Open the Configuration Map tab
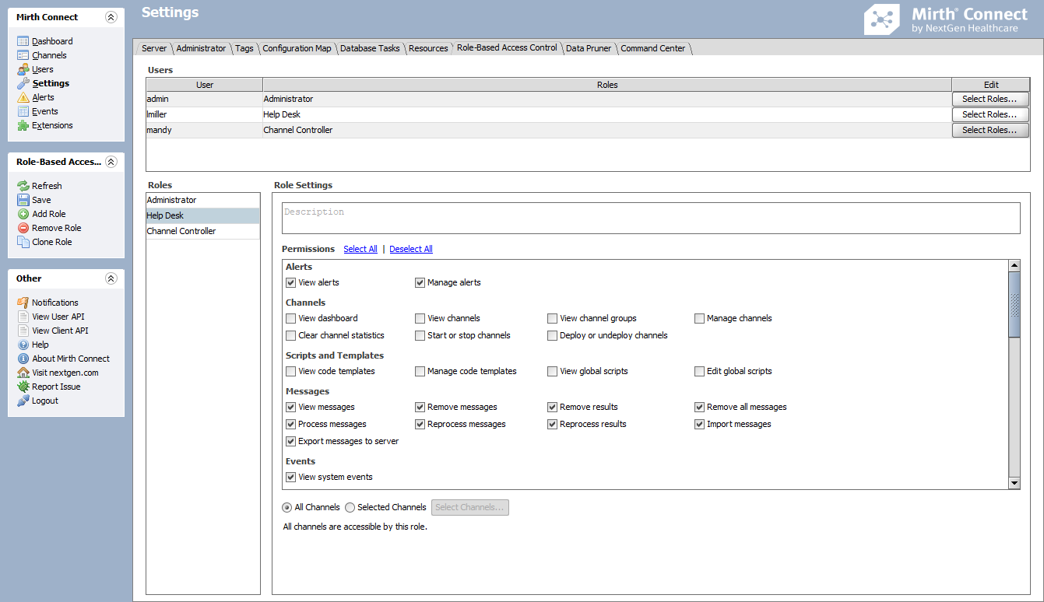The width and height of the screenshot is (1044, 602). pyautogui.click(x=297, y=48)
